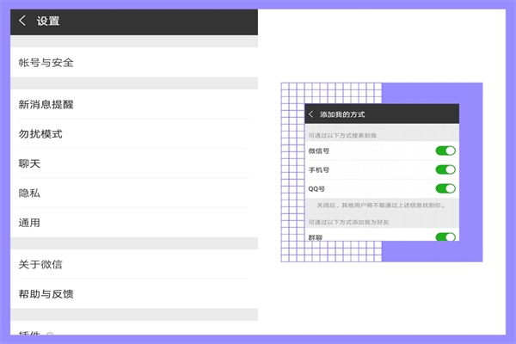Open 通用 settings
Image resolution: width=516 pixels, height=344 pixels.
[x=134, y=223]
